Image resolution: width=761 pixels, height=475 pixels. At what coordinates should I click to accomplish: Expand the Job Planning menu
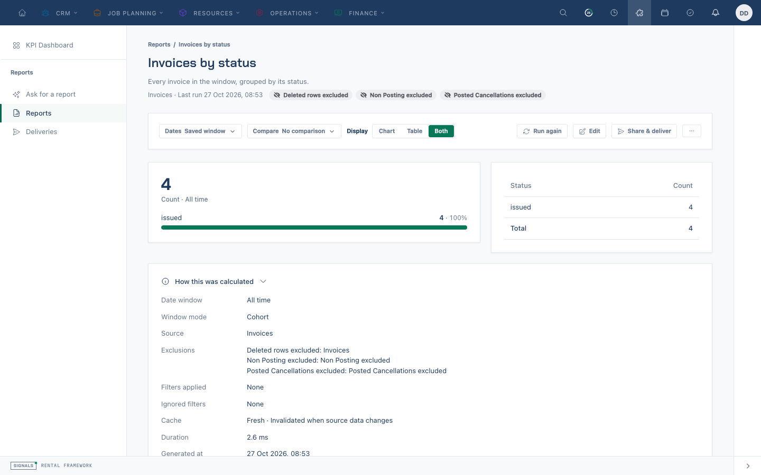128,13
